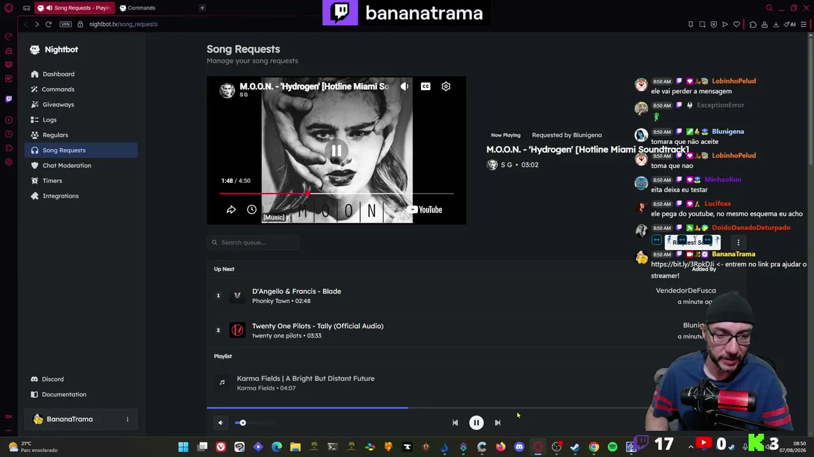Open Google Chrome from the taskbar
Screen dimensions: 814x457
(x=594, y=447)
